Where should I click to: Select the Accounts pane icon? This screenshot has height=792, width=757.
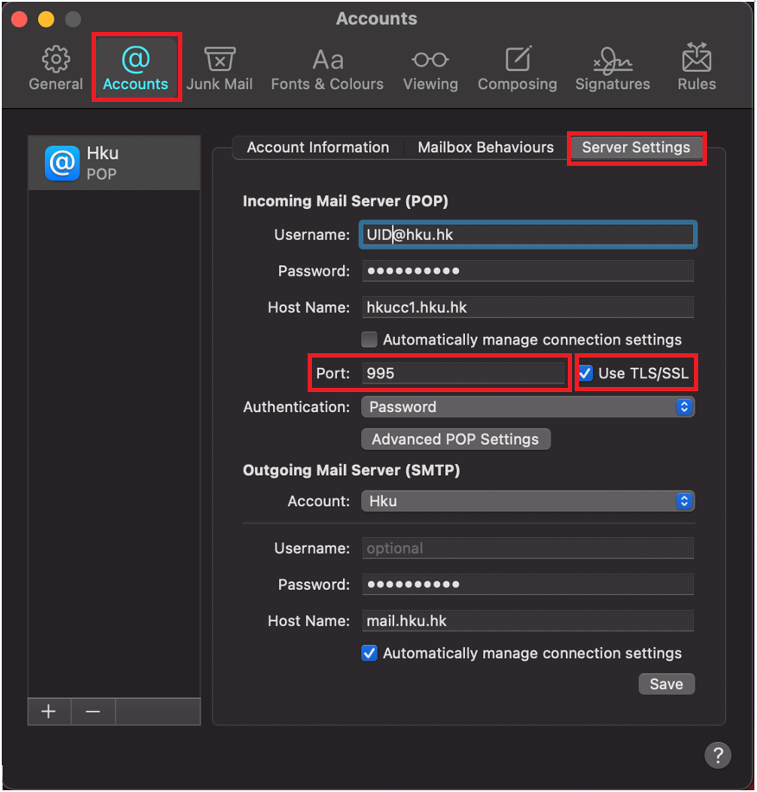point(136,67)
